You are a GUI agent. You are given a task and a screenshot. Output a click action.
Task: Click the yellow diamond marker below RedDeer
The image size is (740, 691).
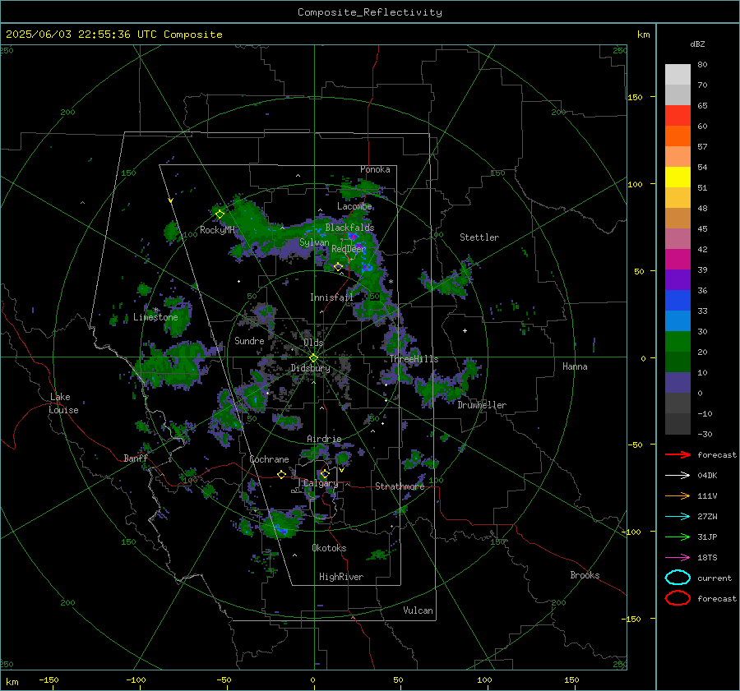point(338,267)
